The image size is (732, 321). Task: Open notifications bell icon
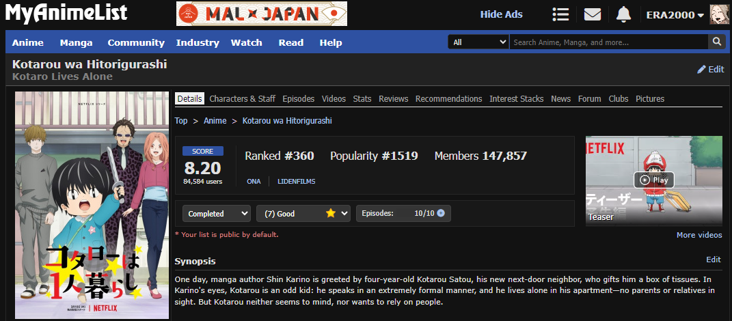pos(623,14)
